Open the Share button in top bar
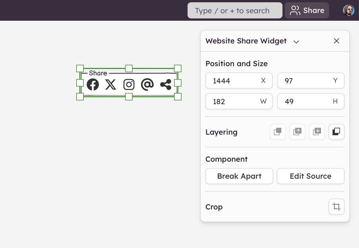The height and width of the screenshot is (248, 359). 307,11
